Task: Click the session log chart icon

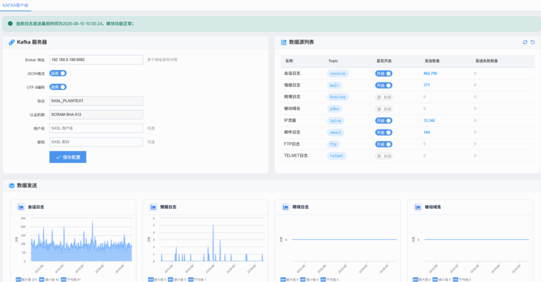Action: pyautogui.click(x=21, y=207)
